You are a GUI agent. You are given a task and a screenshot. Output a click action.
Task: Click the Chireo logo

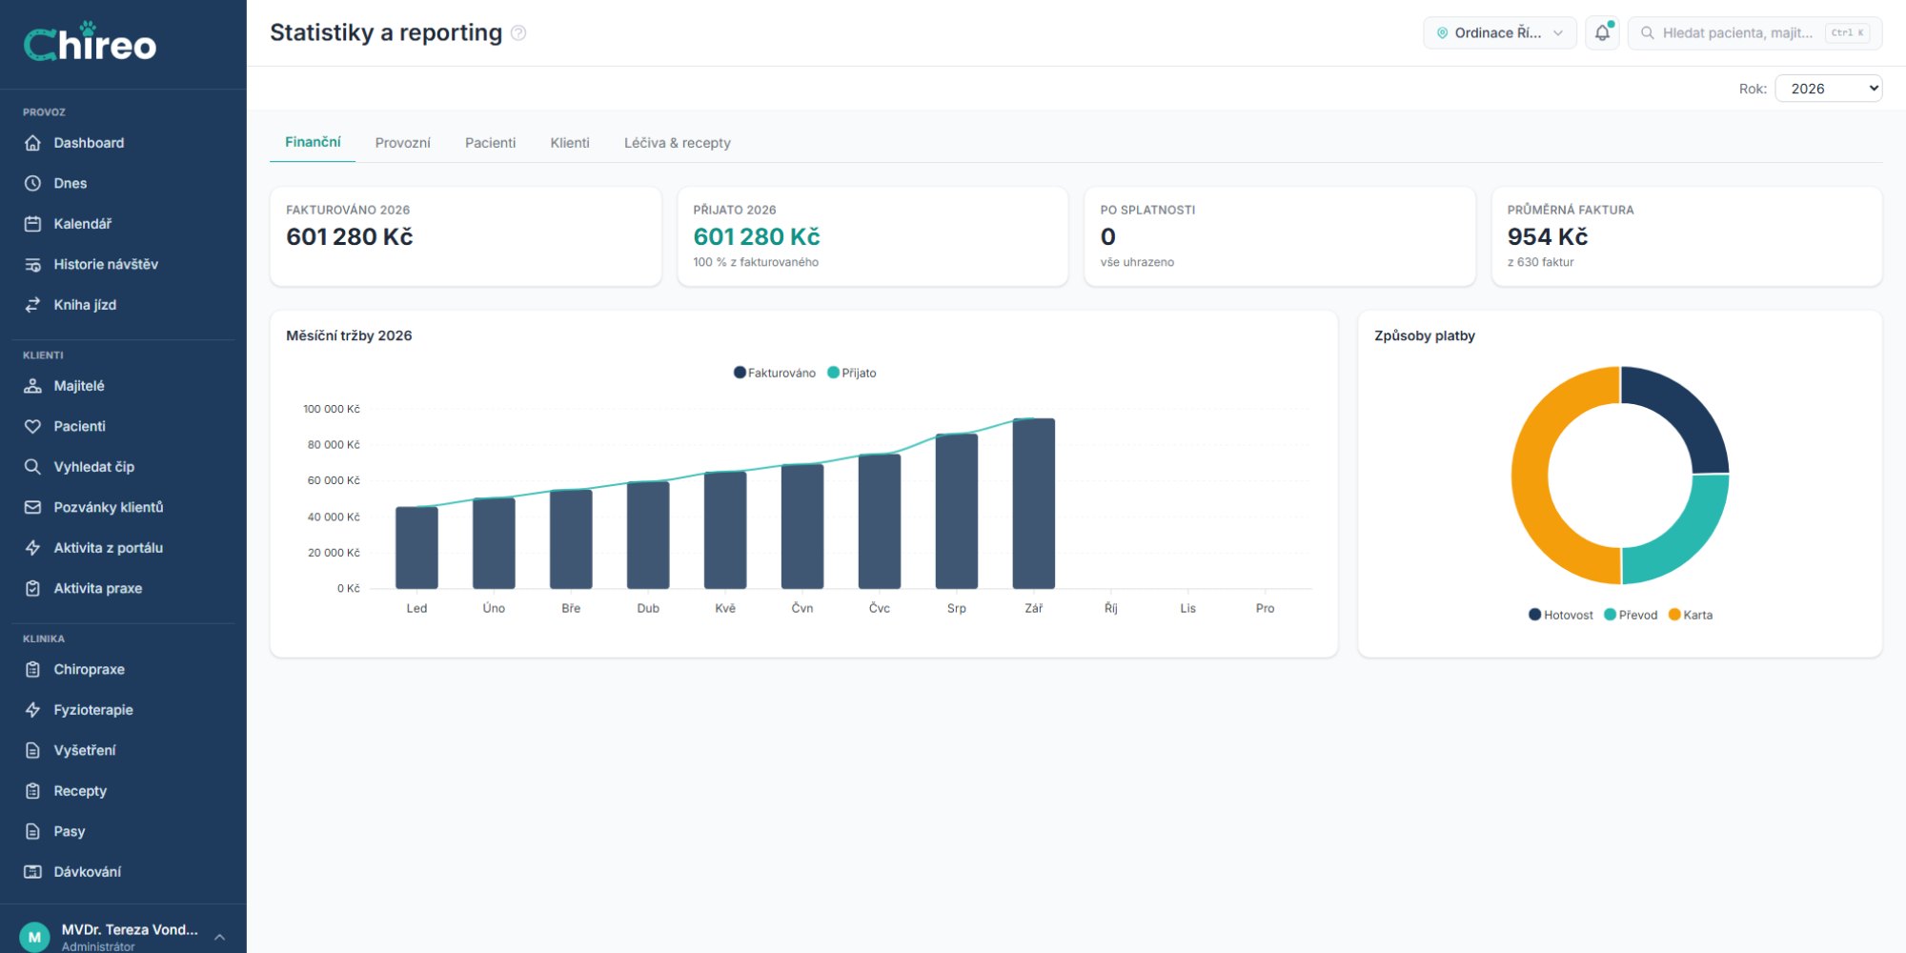point(90,43)
